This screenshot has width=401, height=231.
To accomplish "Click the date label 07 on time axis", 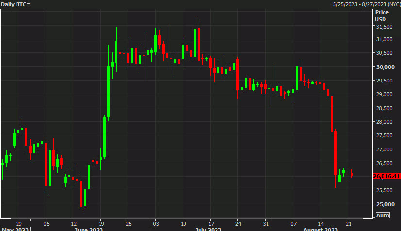I will point(294,224).
